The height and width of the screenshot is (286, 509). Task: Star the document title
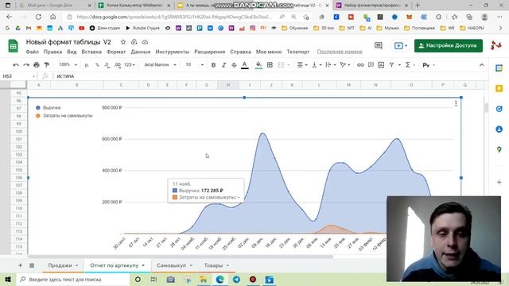[123, 42]
